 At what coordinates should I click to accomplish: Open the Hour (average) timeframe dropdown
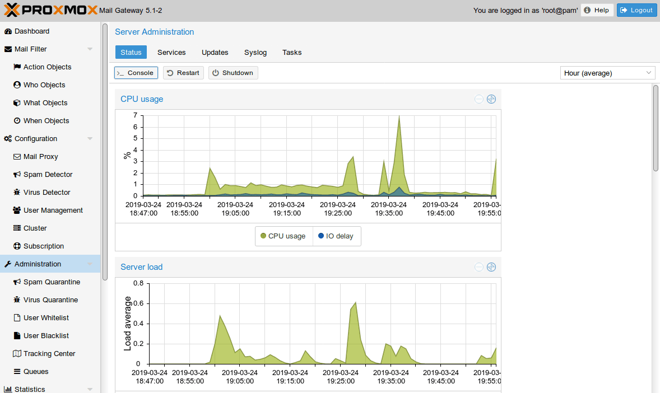(607, 73)
